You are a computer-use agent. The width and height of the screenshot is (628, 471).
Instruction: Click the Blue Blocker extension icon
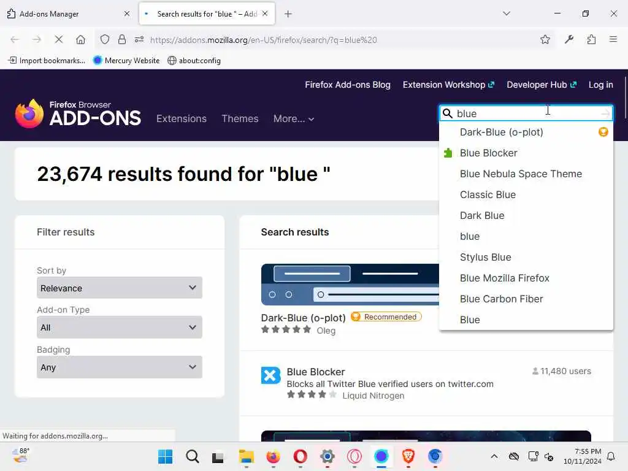coord(270,376)
